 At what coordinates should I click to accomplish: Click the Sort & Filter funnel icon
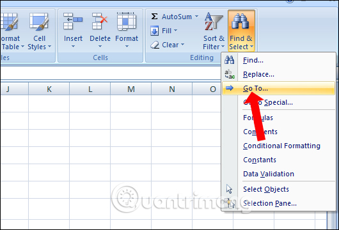coord(214,21)
